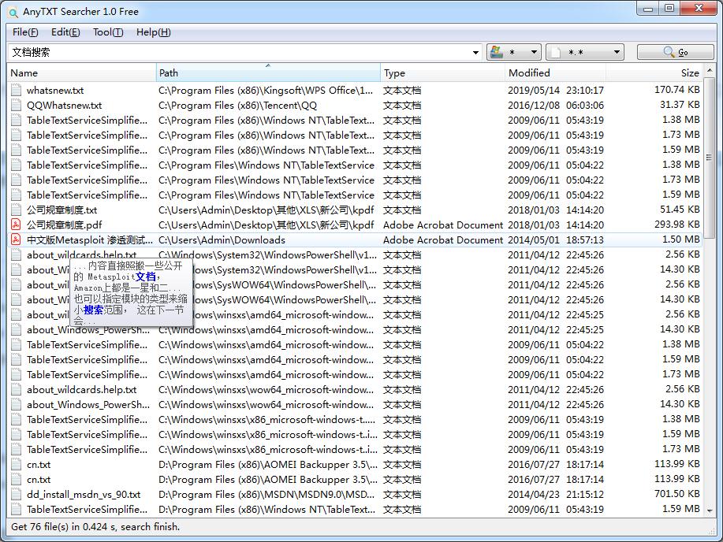Click the scrollbar down arrow

point(710,510)
